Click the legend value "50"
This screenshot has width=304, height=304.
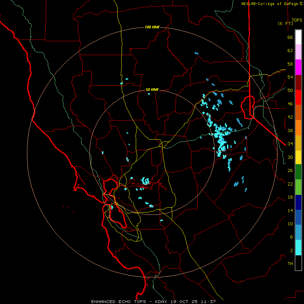(x=290, y=91)
